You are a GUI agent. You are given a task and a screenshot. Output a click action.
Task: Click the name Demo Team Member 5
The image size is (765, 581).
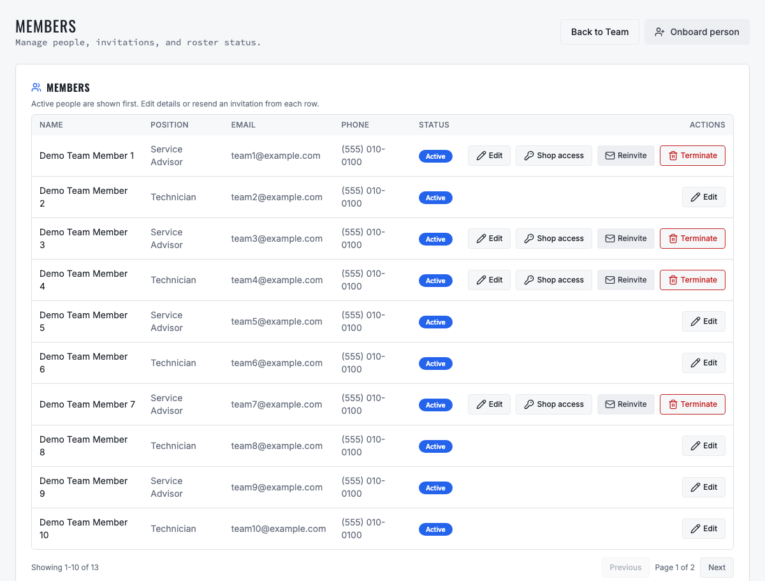[x=84, y=321]
